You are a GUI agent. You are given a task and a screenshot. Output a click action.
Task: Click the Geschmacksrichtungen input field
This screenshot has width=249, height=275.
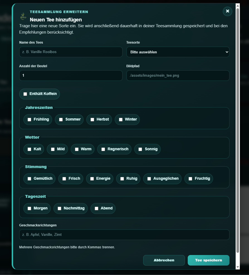(x=124, y=235)
